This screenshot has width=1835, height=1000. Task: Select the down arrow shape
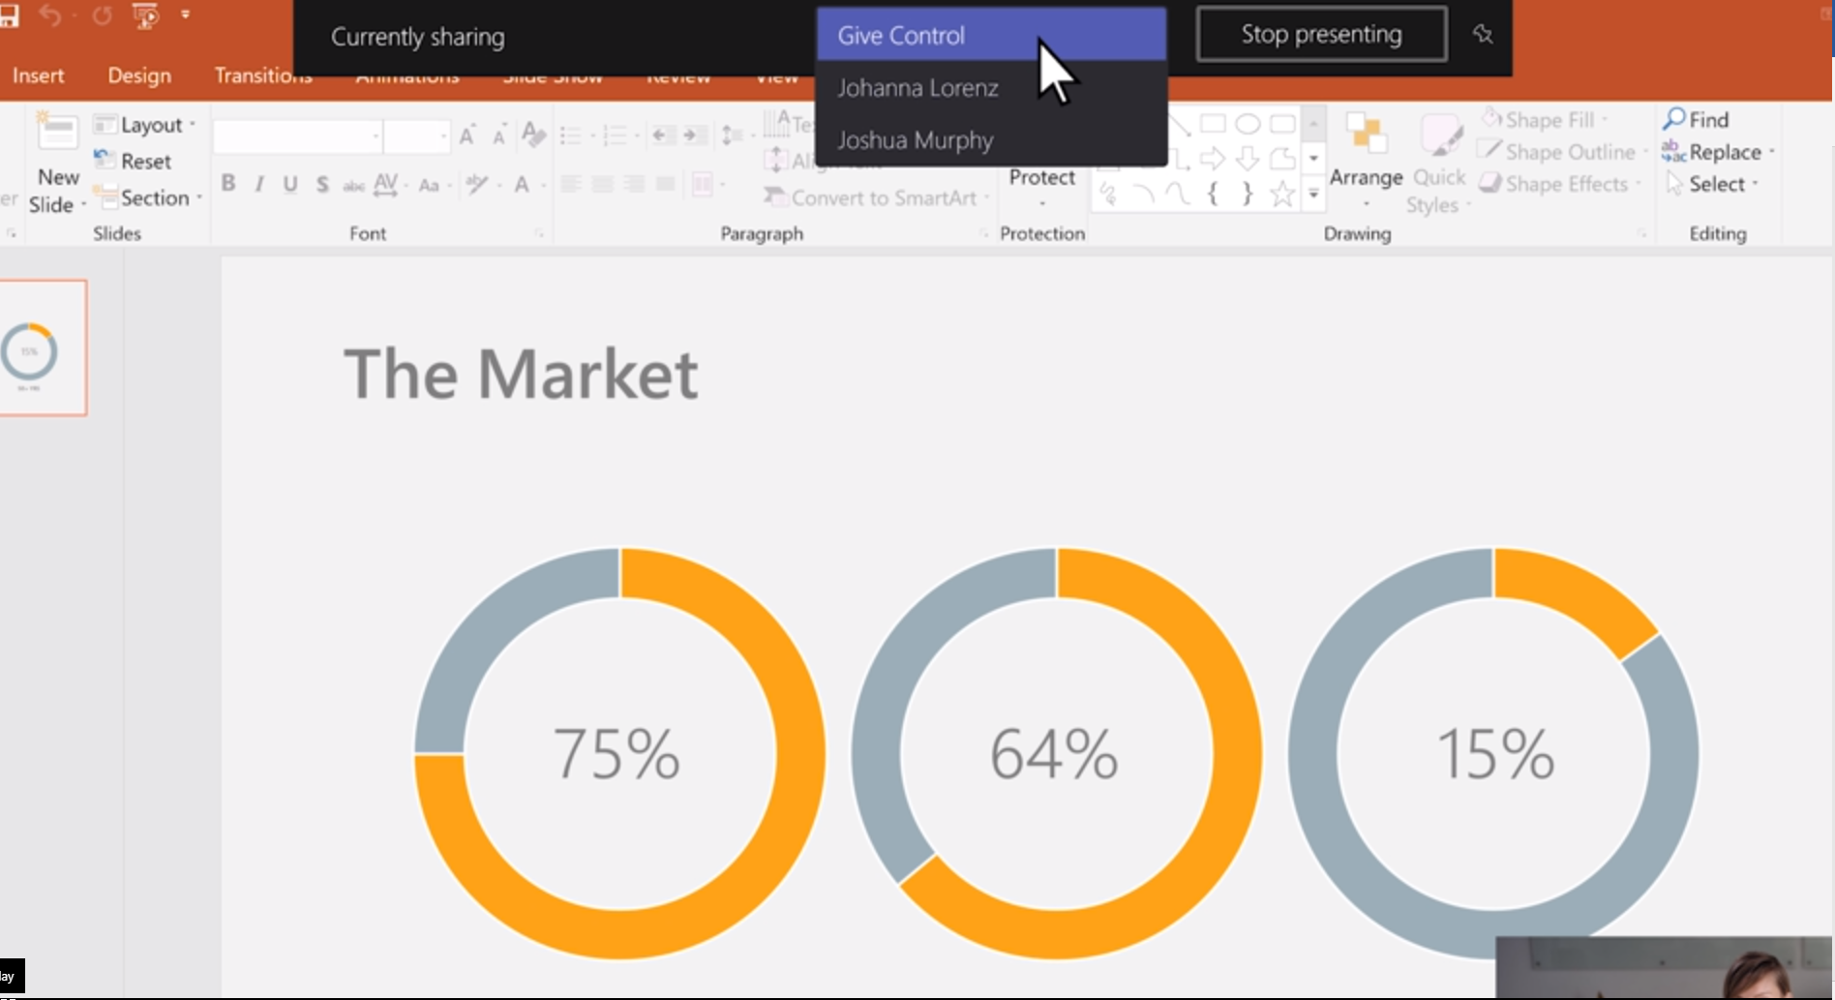pos(1248,159)
